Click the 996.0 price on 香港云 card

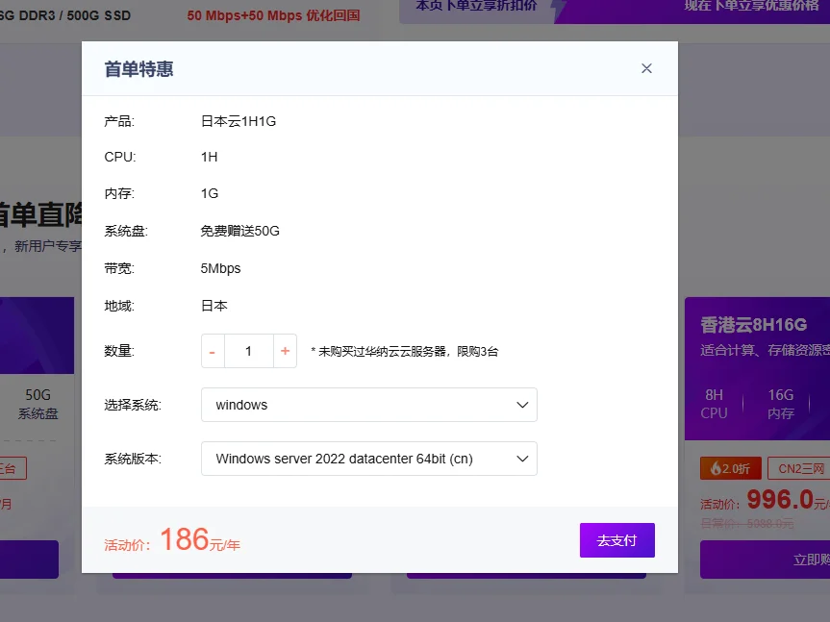(x=779, y=500)
